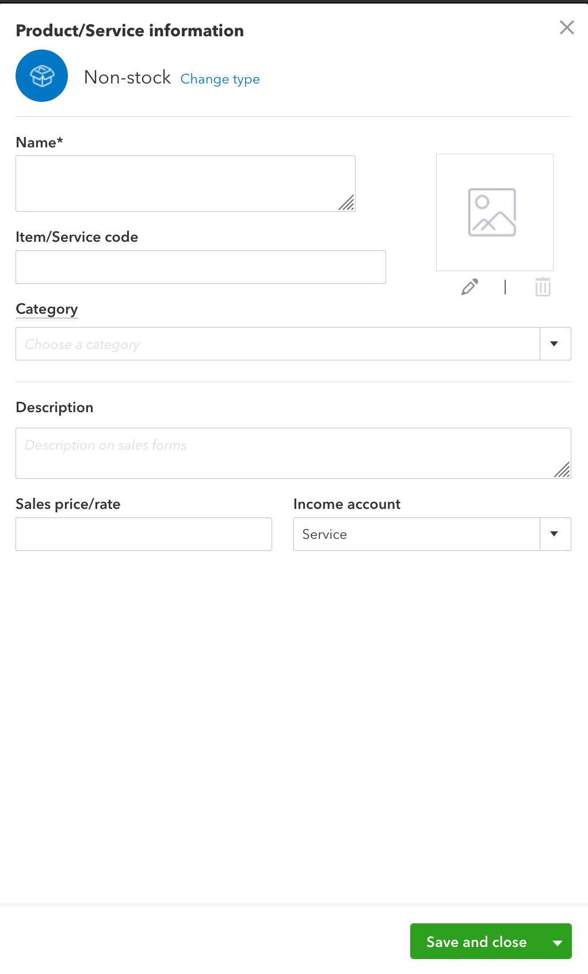Click the Income account Service field
Screen dimensions: 588x974
click(417, 534)
